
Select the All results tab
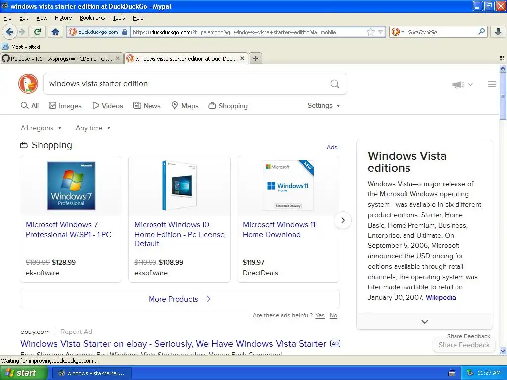[29, 106]
